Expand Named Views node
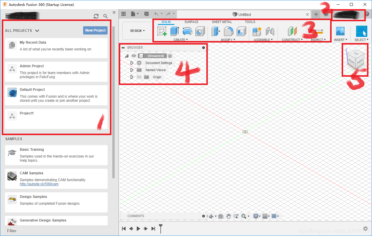The width and height of the screenshot is (372, 236). coord(132,70)
